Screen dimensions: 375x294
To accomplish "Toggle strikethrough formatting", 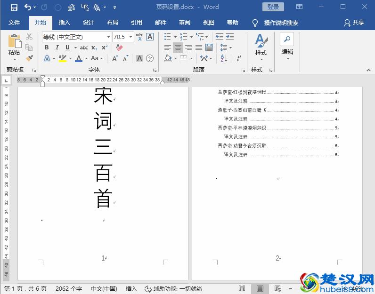I will point(84,48).
